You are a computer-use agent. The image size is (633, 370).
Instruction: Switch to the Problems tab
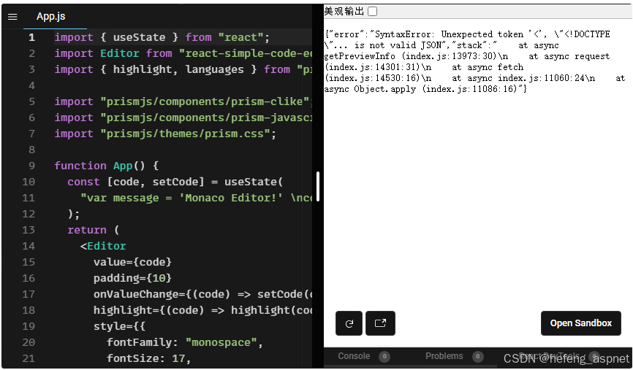pyautogui.click(x=444, y=356)
